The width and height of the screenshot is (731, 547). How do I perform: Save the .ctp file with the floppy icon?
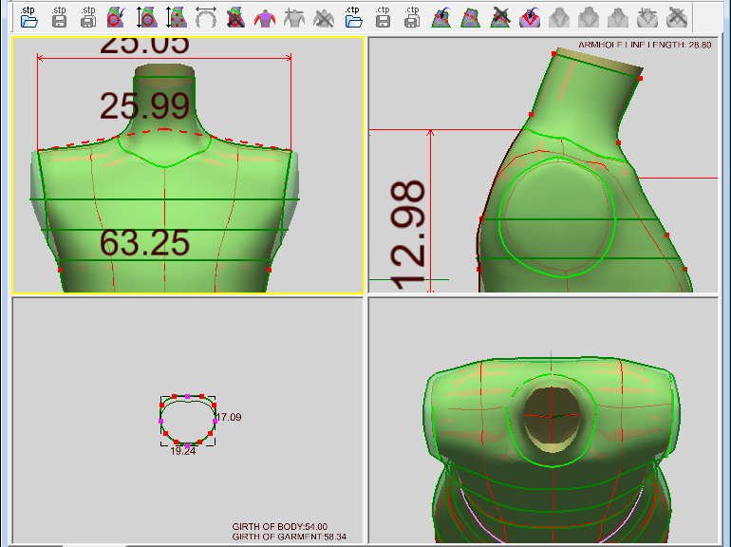pos(383,17)
